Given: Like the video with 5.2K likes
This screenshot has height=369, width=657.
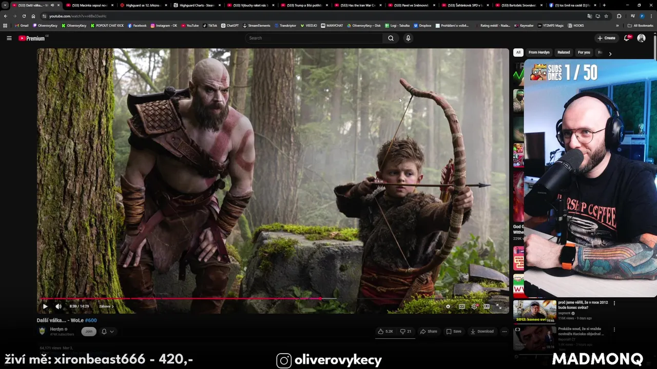Looking at the screenshot, I should coord(385,332).
